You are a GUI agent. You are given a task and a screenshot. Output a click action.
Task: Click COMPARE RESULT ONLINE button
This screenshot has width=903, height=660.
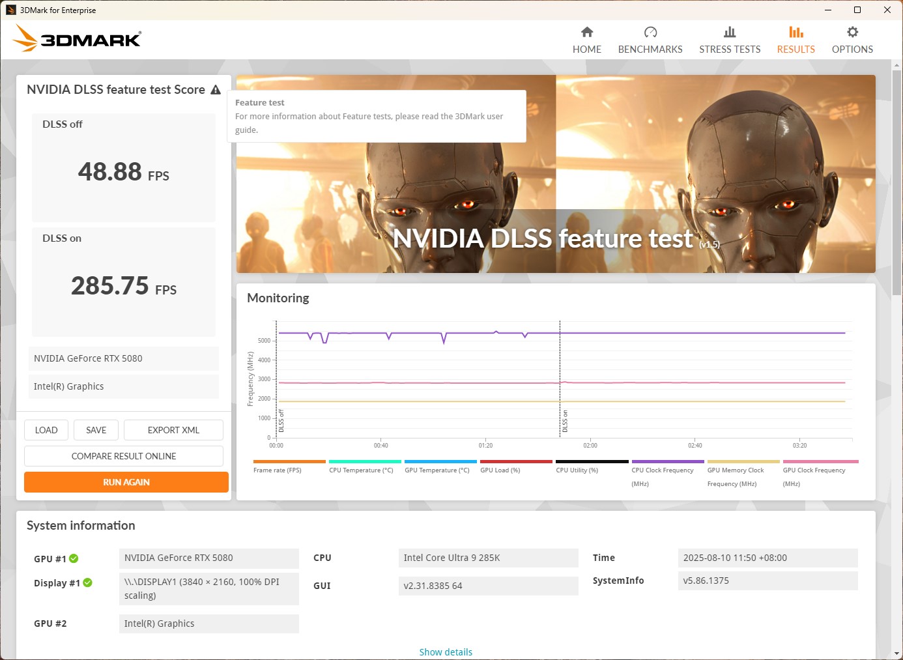point(124,456)
